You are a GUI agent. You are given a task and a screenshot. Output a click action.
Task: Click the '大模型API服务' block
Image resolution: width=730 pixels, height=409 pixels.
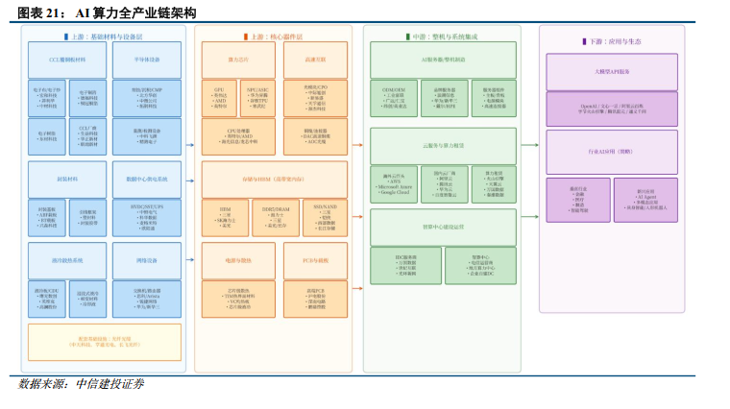612,72
